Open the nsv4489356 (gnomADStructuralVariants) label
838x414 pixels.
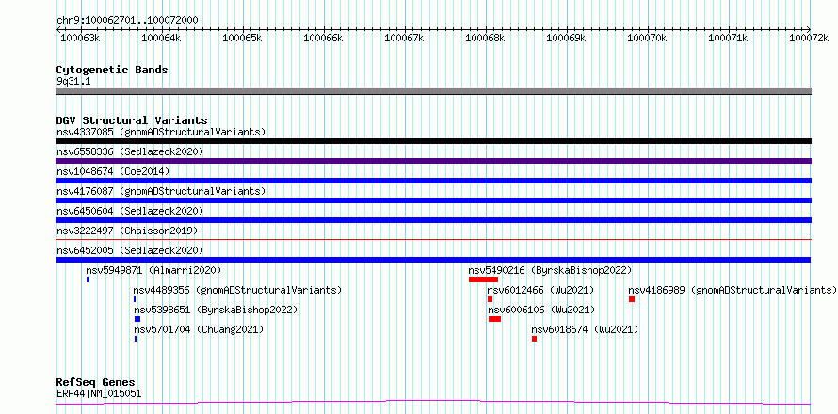point(238,290)
